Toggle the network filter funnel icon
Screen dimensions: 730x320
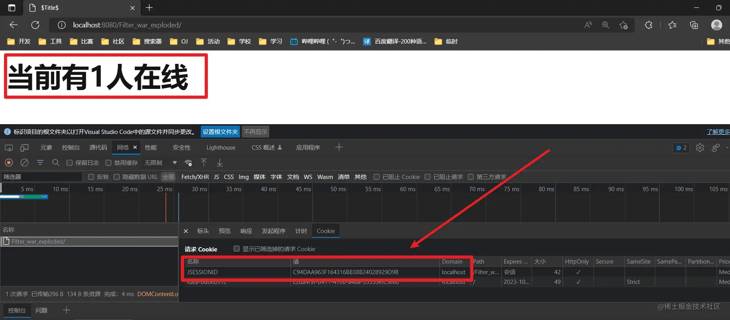(x=40, y=163)
